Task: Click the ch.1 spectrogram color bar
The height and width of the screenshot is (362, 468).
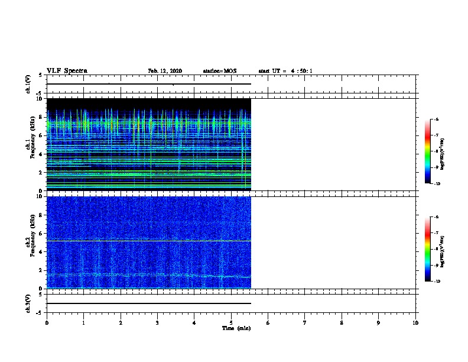Action: [427, 151]
